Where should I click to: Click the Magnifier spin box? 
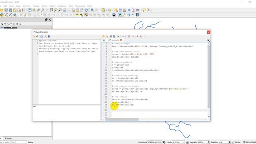(x=204, y=142)
